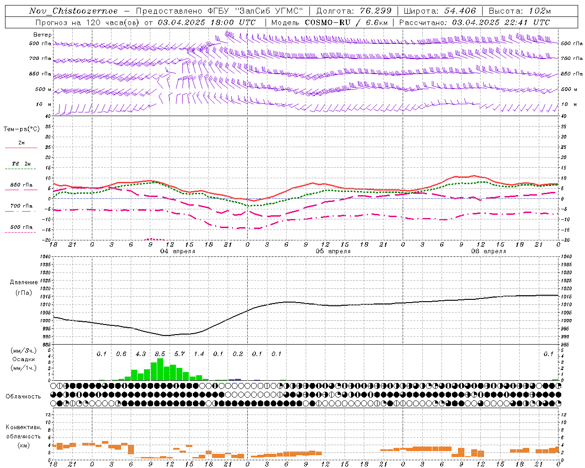Click the latitude value "Широта: 54.406"
This screenshot has height=468, width=585.
click(440, 11)
